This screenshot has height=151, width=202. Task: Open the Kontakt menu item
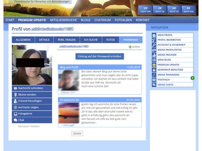143,20
